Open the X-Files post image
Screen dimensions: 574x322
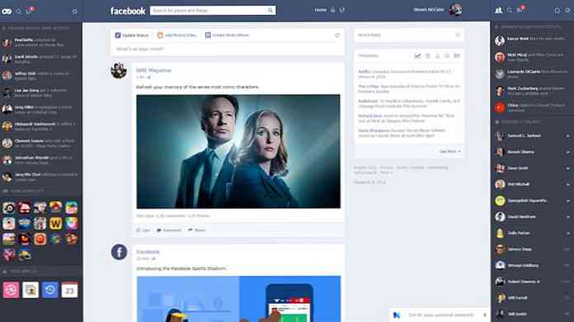238,151
